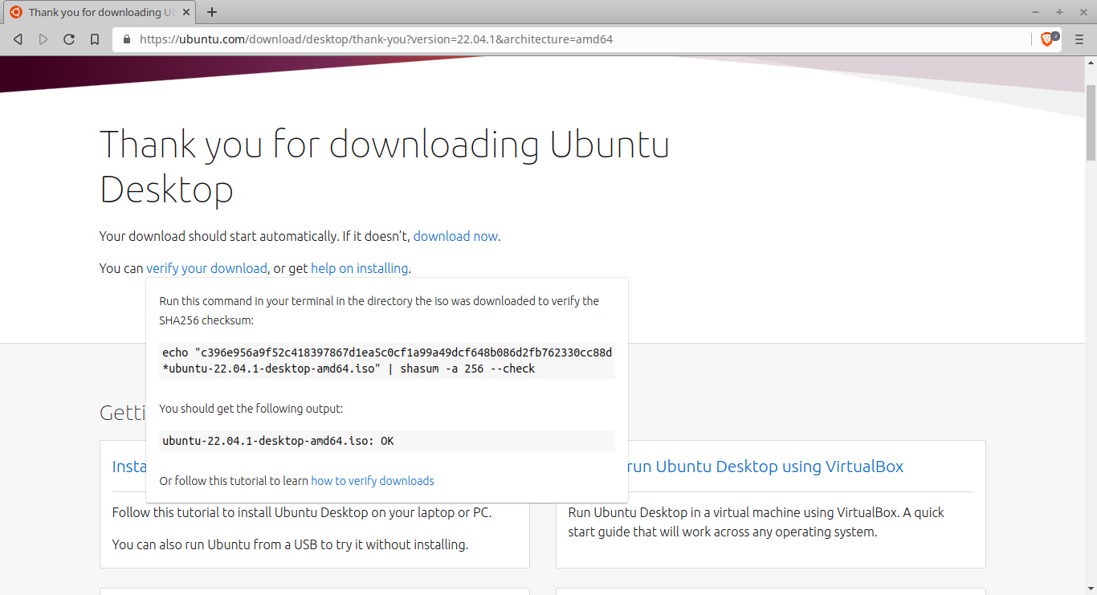1097x595 pixels.
Task: Toggle the 'verify your download' popup link
Action: coord(206,268)
